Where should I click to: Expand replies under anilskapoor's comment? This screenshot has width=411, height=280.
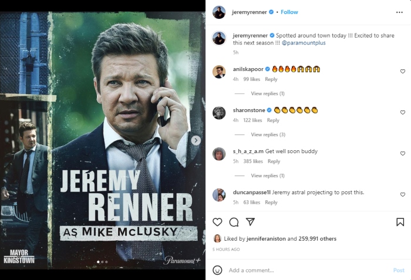(x=268, y=93)
